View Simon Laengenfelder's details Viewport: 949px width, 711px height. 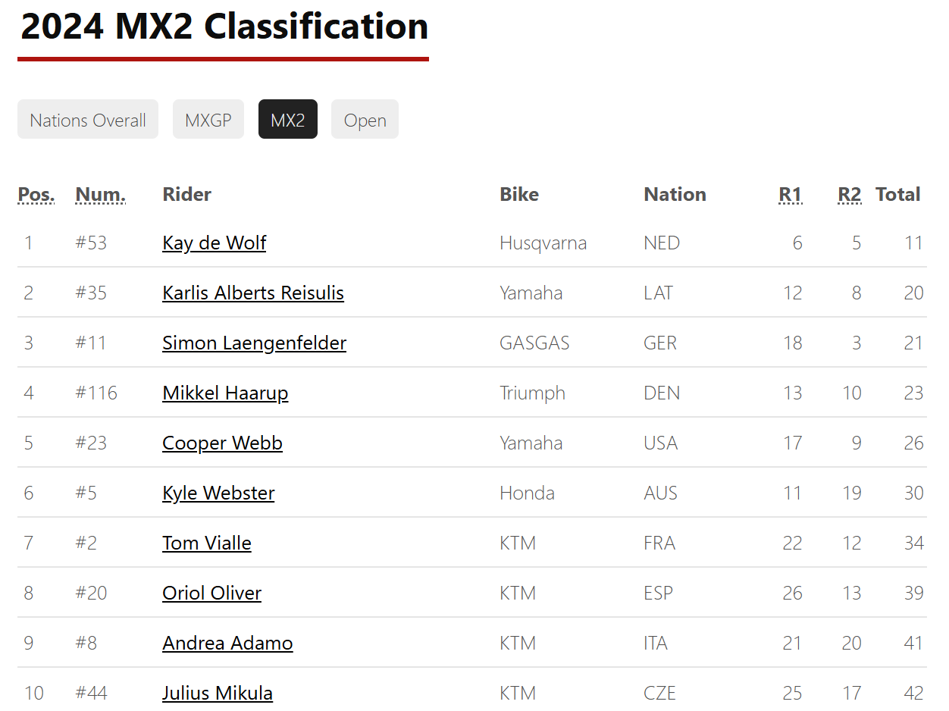pyautogui.click(x=254, y=343)
